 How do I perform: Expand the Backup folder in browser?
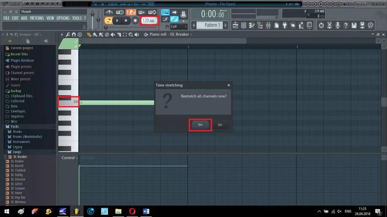pyautogui.click(x=16, y=91)
